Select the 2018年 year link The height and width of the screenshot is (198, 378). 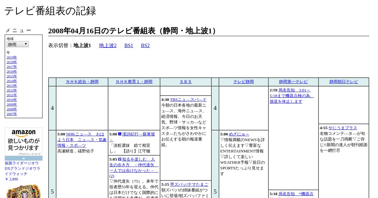pyautogui.click(x=12, y=62)
